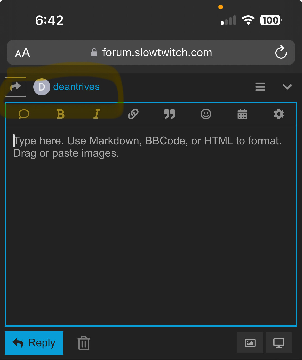Reload the page in Safari
302x360 pixels.
(281, 52)
